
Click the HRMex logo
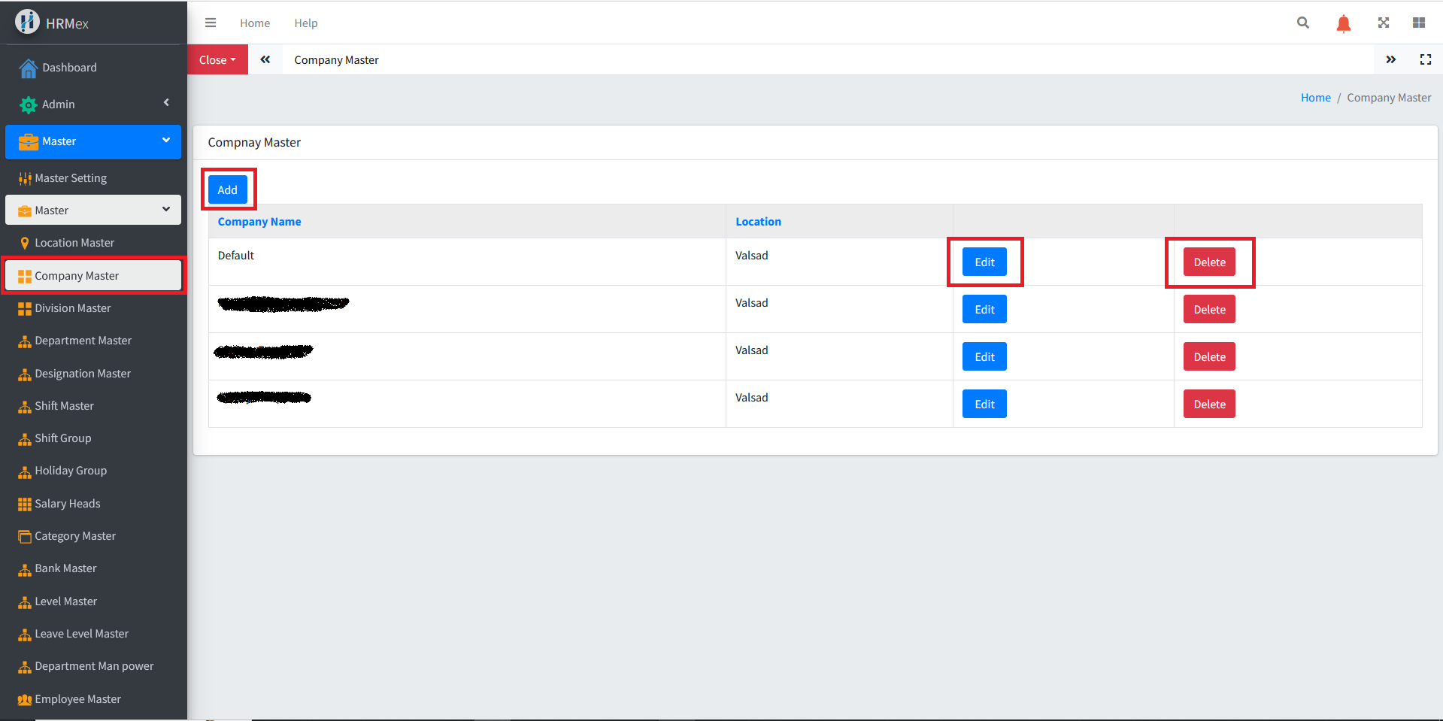click(28, 22)
